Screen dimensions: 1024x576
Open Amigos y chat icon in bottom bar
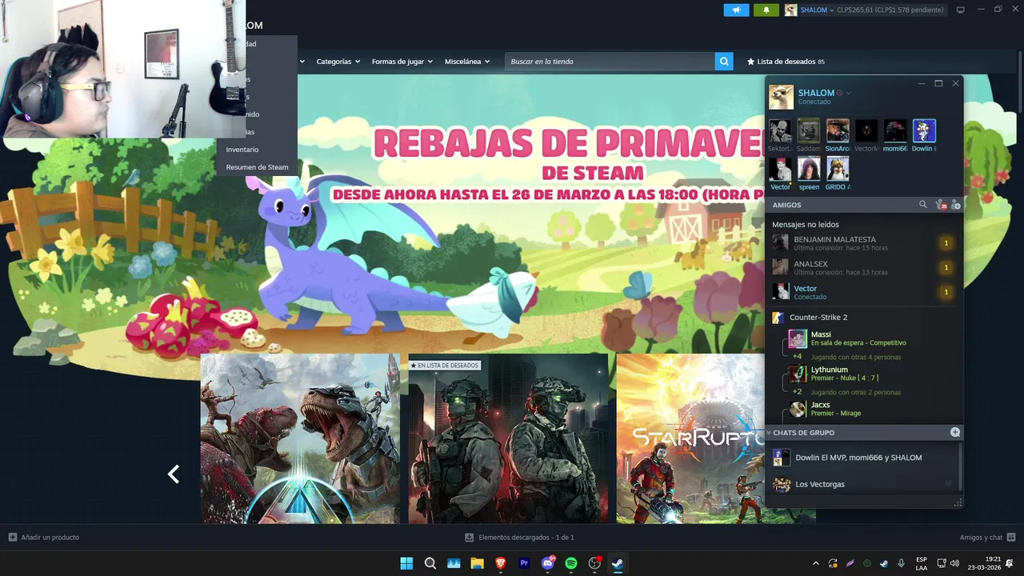coord(1011,538)
